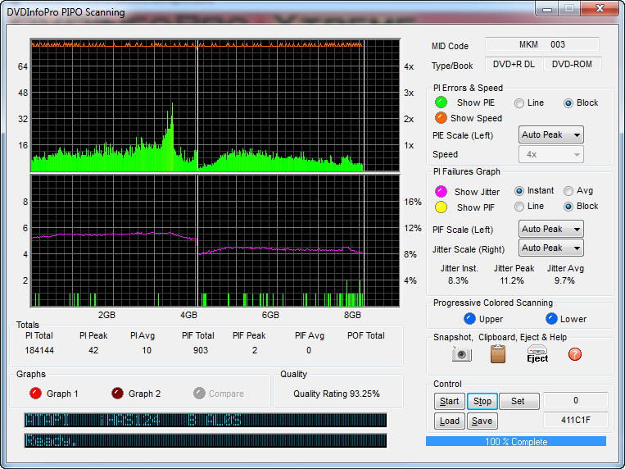
Task: Open the PIF Scale (Left) dropdown
Action: (550, 229)
